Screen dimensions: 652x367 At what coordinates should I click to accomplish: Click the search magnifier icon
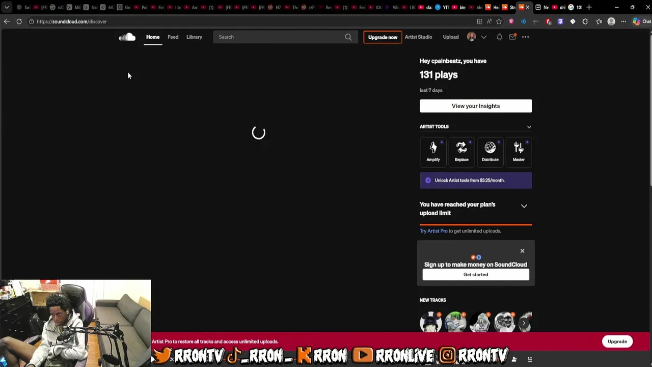pyautogui.click(x=348, y=37)
